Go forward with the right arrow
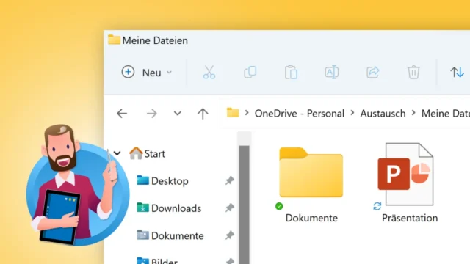Screen dimensions: 470x264 point(152,114)
